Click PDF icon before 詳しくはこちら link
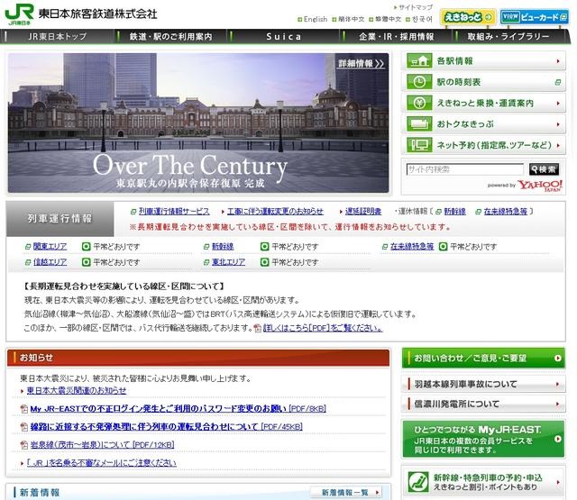 point(258,328)
